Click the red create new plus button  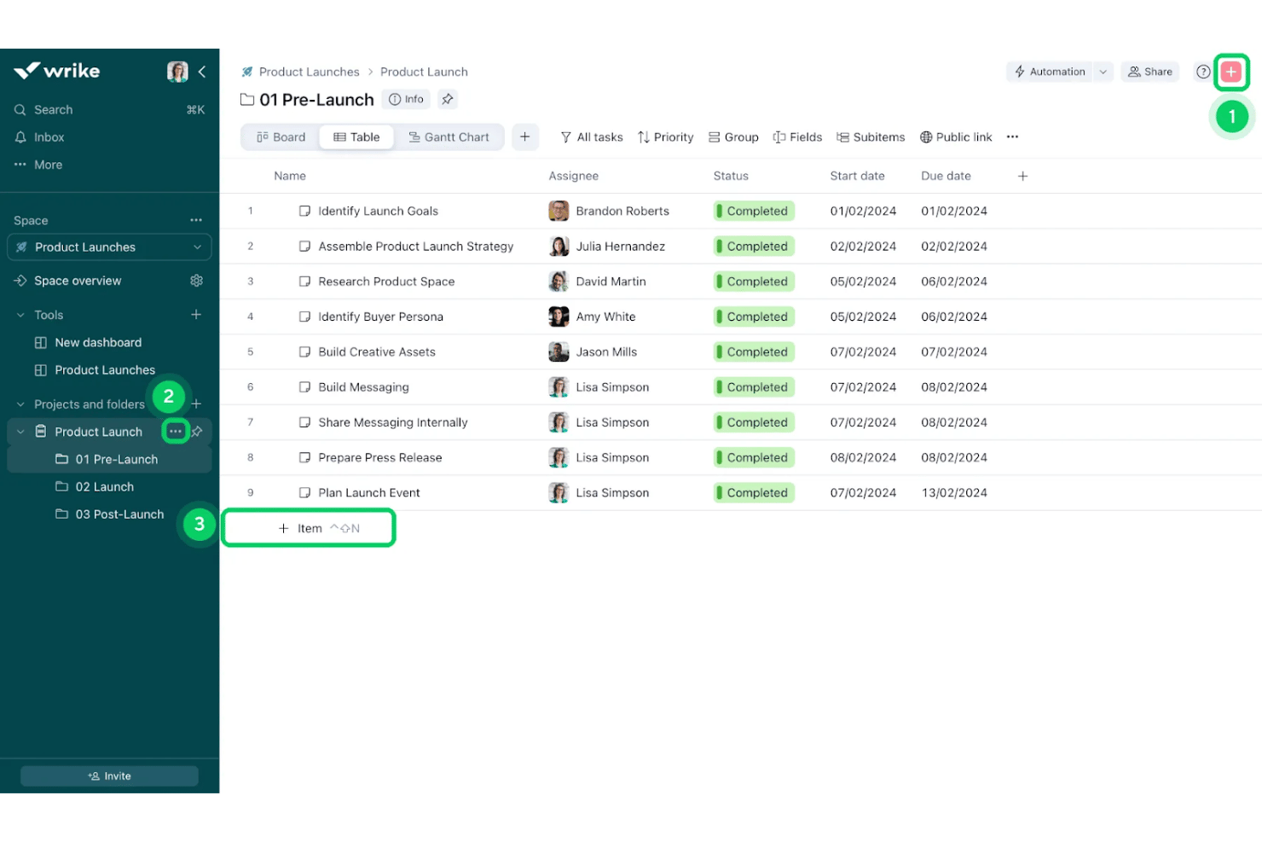(x=1230, y=72)
